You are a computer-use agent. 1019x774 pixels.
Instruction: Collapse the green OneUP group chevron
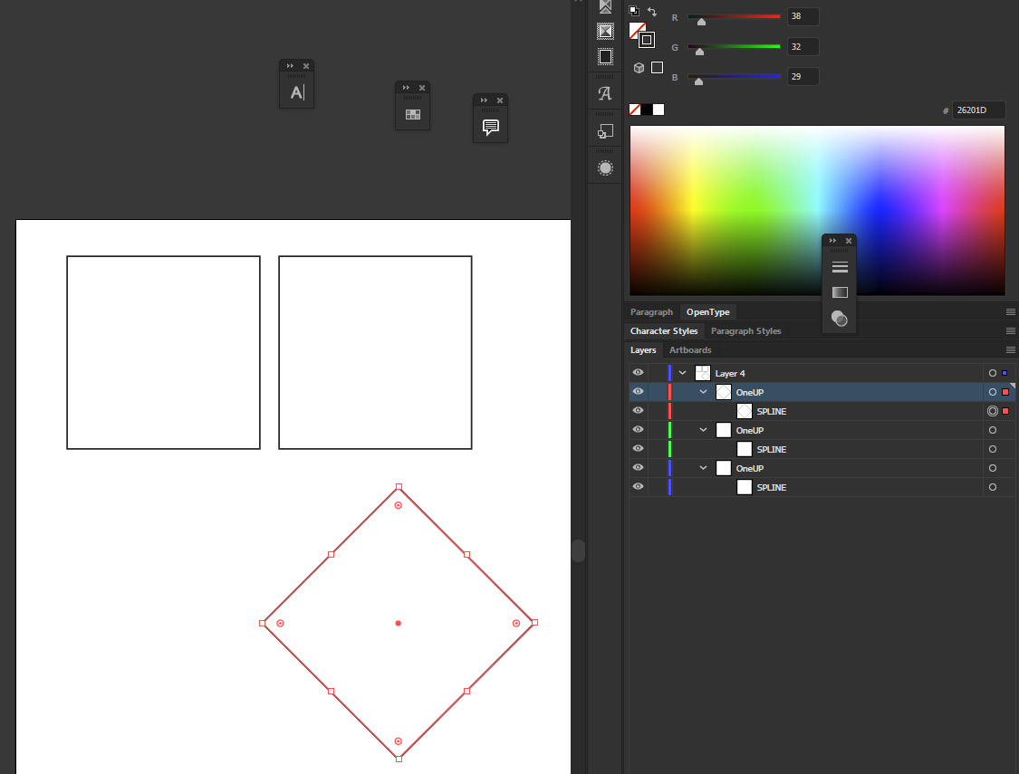(703, 430)
